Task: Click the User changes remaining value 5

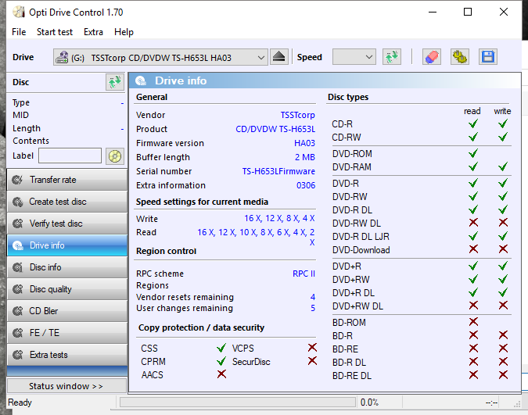Action: click(313, 308)
